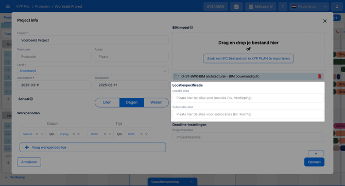Focus the Project name field
This screenshot has width=345, height=186.
[x=93, y=40]
